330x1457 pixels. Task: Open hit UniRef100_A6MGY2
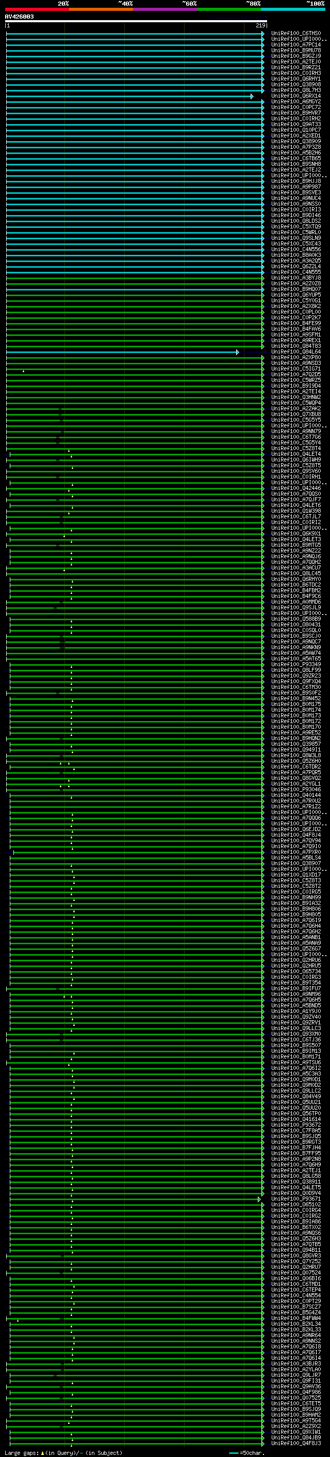(296, 101)
